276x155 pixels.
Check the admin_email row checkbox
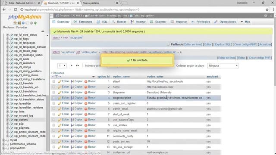(53, 108)
